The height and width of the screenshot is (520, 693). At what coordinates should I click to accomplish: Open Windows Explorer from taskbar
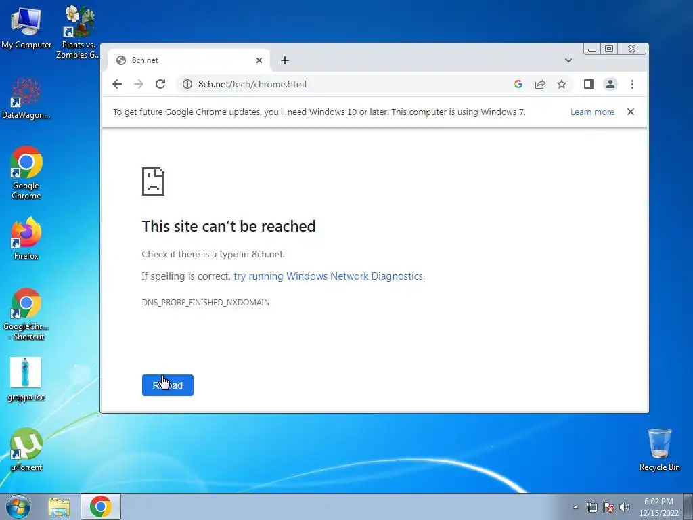pos(59,506)
